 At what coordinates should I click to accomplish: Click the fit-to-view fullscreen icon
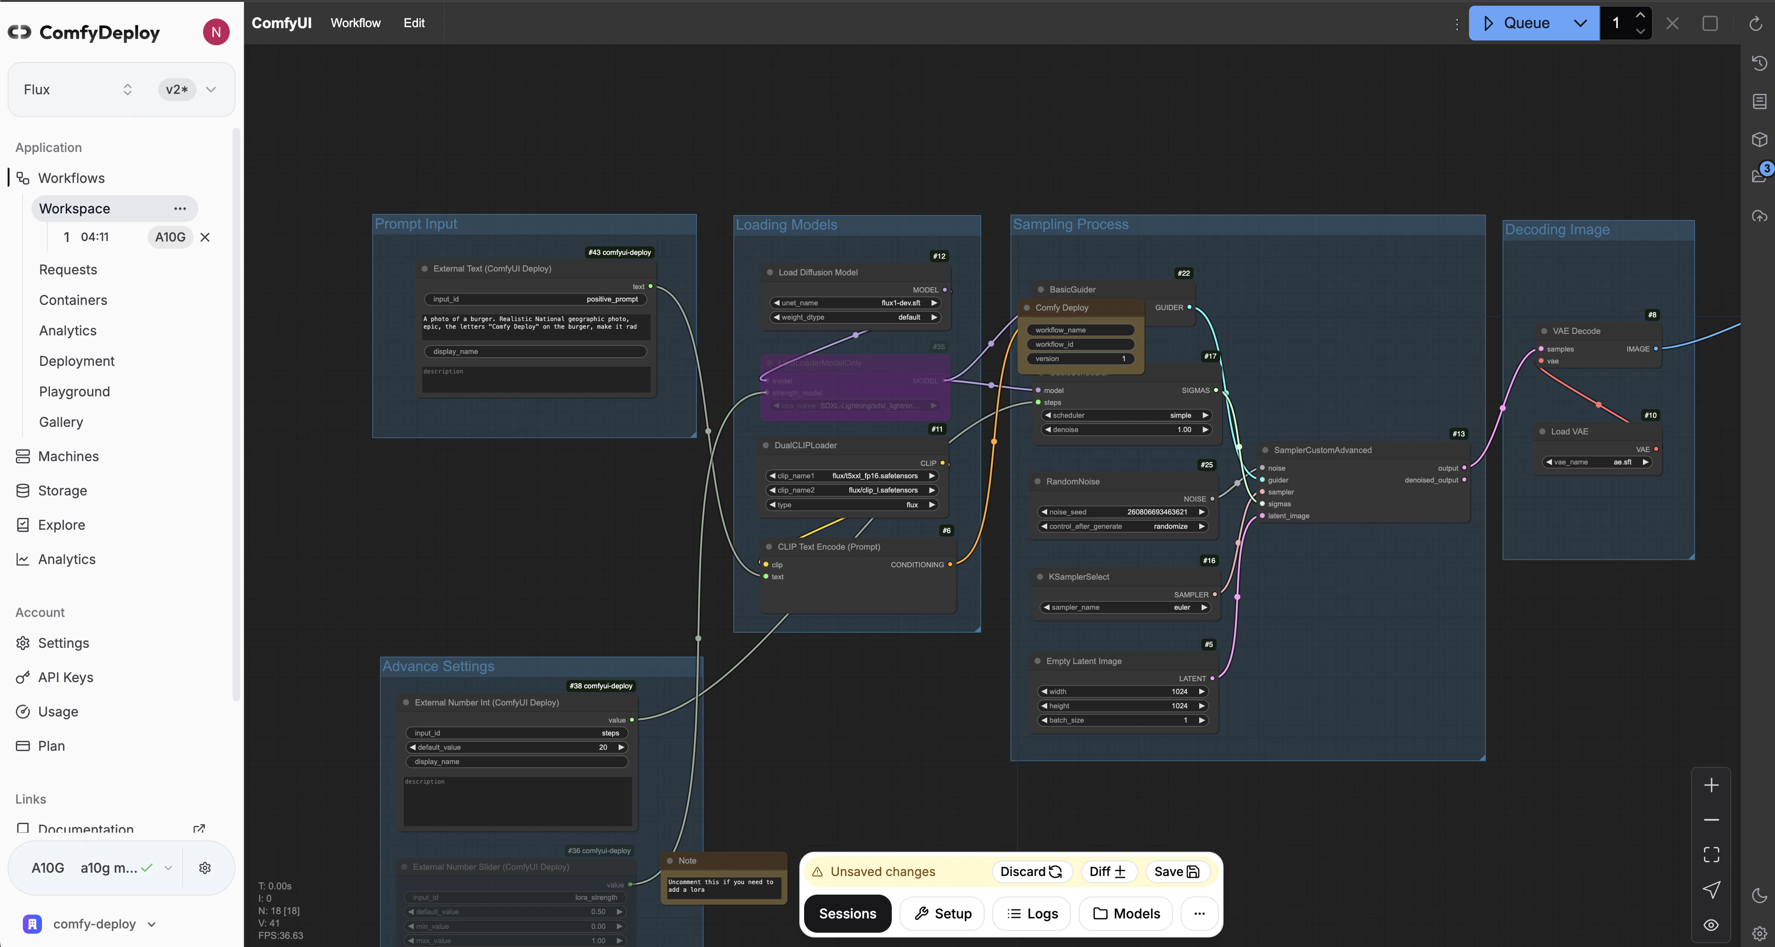pyautogui.click(x=1711, y=855)
